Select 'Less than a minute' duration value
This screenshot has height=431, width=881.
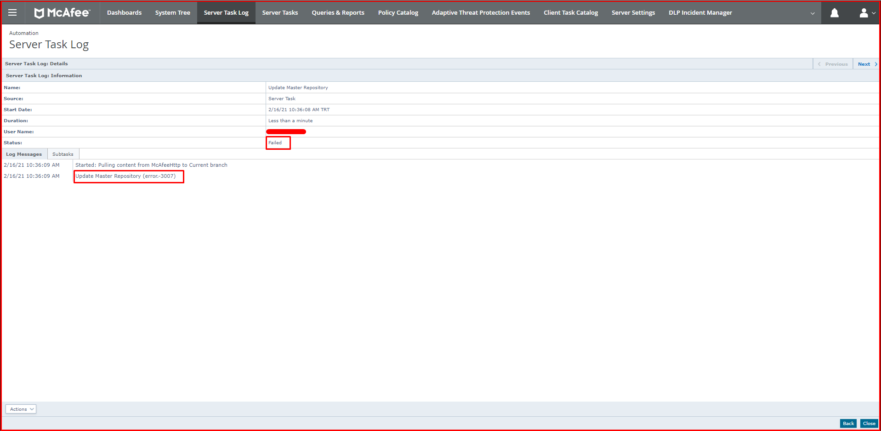pyautogui.click(x=290, y=120)
